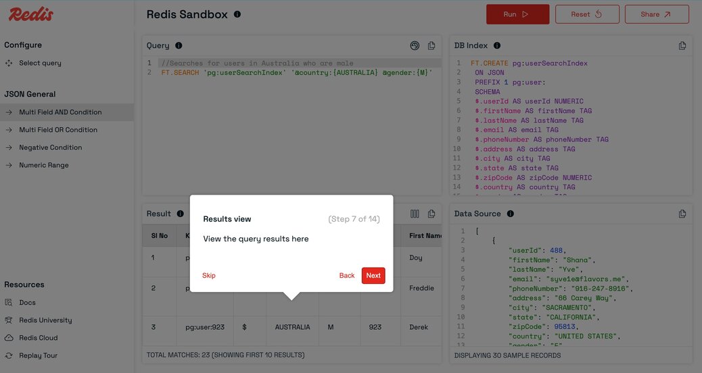702x373 pixels.
Task: Click DISPLAYING 30 SAMPLE RECORDS text
Action: pos(507,355)
